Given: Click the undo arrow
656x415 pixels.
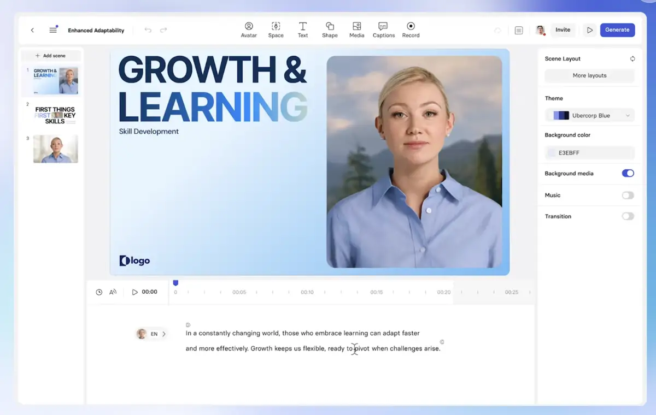Looking at the screenshot, I should (x=148, y=30).
